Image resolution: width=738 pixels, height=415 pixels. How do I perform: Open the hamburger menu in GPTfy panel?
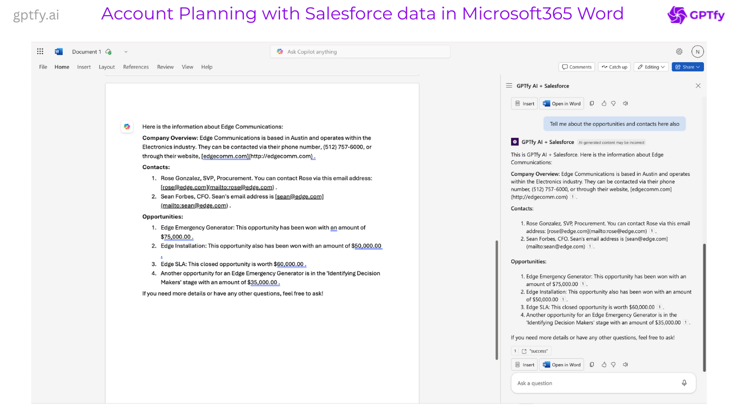[509, 86]
